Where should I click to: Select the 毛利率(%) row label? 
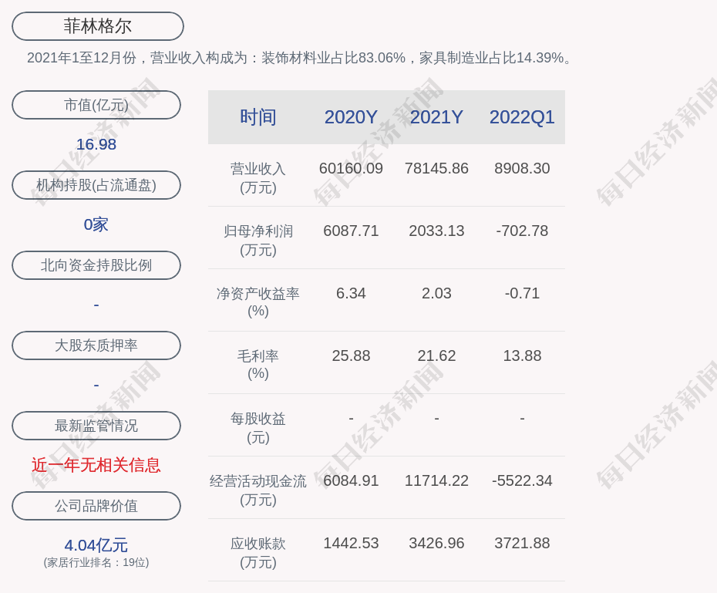258,365
